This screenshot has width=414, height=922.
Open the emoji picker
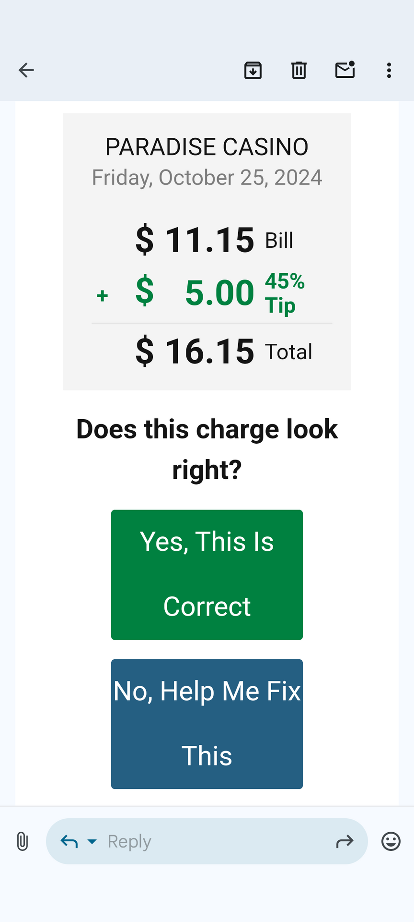point(391,841)
